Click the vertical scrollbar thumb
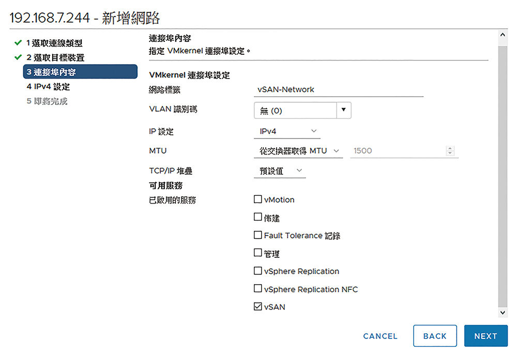 point(503,176)
